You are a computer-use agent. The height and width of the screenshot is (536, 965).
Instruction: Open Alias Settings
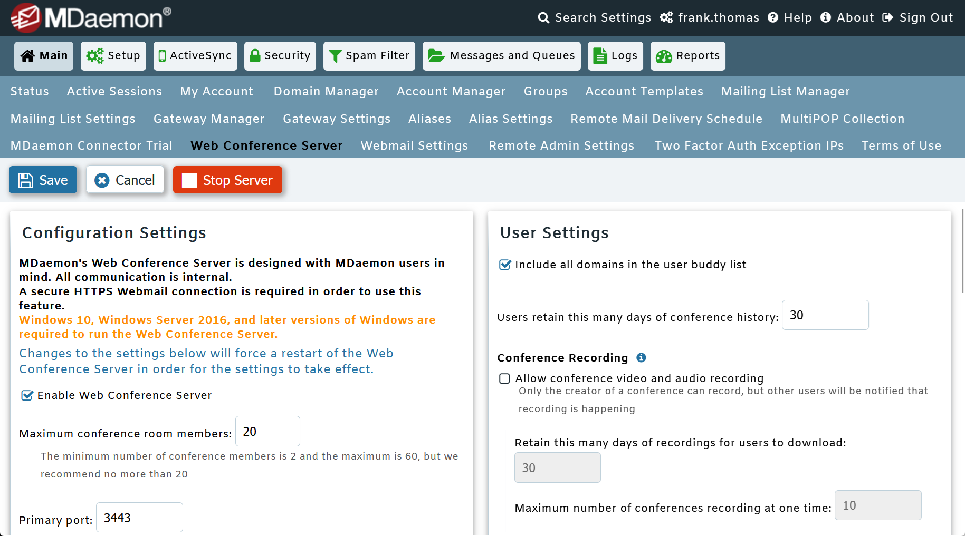pyautogui.click(x=511, y=119)
